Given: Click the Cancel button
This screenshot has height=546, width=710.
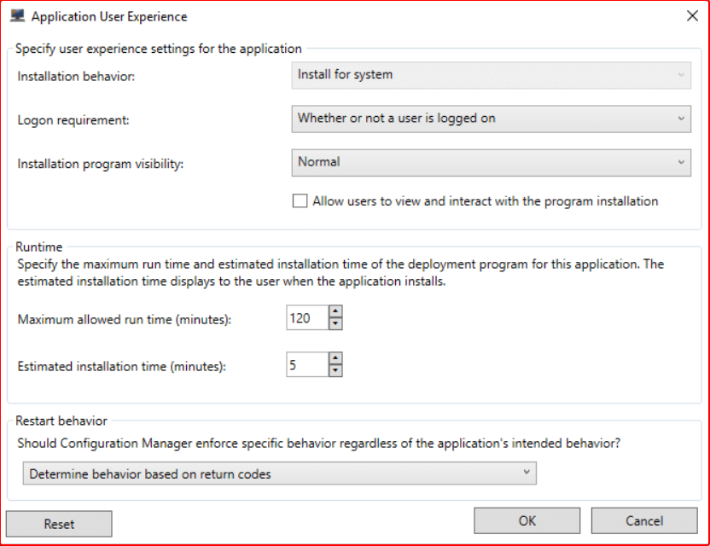Looking at the screenshot, I should click(644, 520).
